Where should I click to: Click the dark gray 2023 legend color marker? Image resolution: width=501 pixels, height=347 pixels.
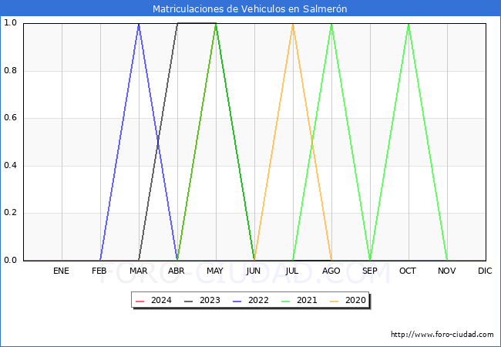point(189,301)
